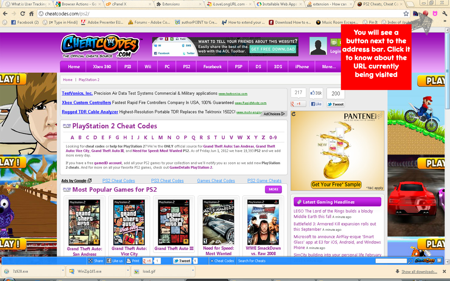Screen dimensions: 450x281
Task: Click the Search for Cheats input box
Action: (x=391, y=261)
